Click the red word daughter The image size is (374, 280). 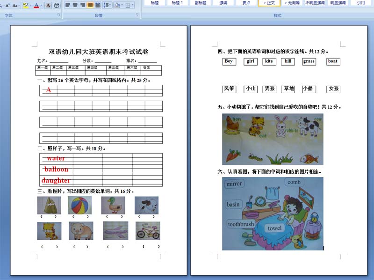pyautogui.click(x=56, y=180)
